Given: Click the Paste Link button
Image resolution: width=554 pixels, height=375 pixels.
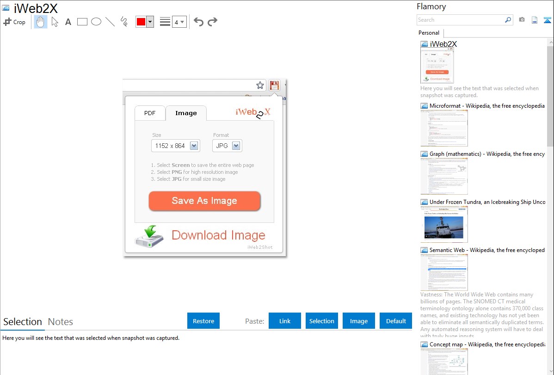Looking at the screenshot, I should coord(285,321).
